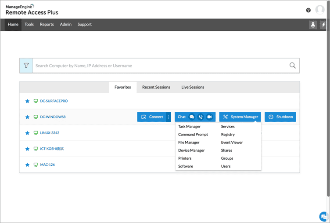Start video call via camera icon
330x223 pixels.
[x=209, y=117]
